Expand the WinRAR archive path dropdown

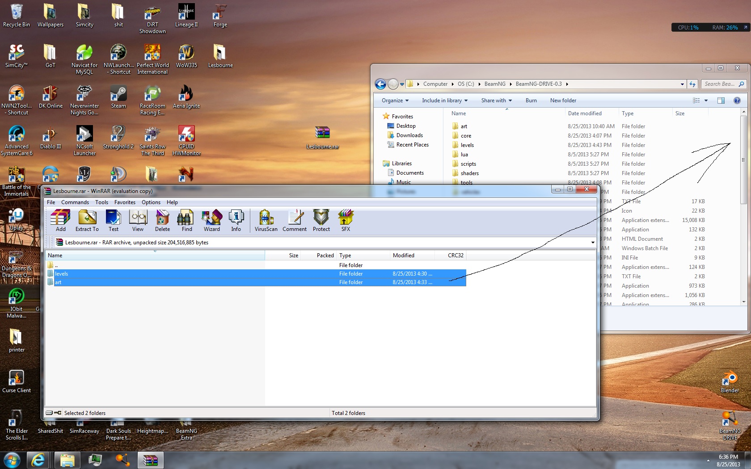[593, 243]
